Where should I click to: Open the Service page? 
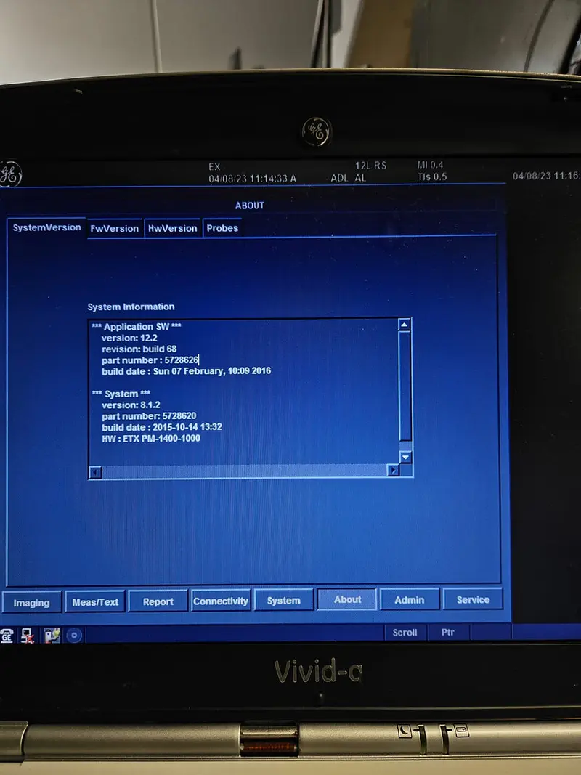(x=473, y=599)
